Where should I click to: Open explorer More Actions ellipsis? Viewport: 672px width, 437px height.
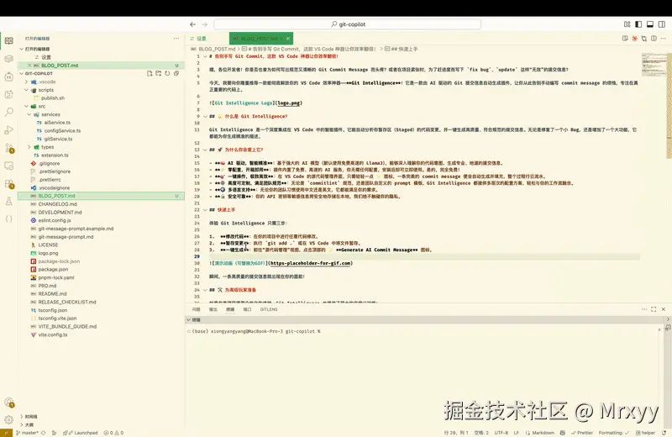click(x=176, y=39)
